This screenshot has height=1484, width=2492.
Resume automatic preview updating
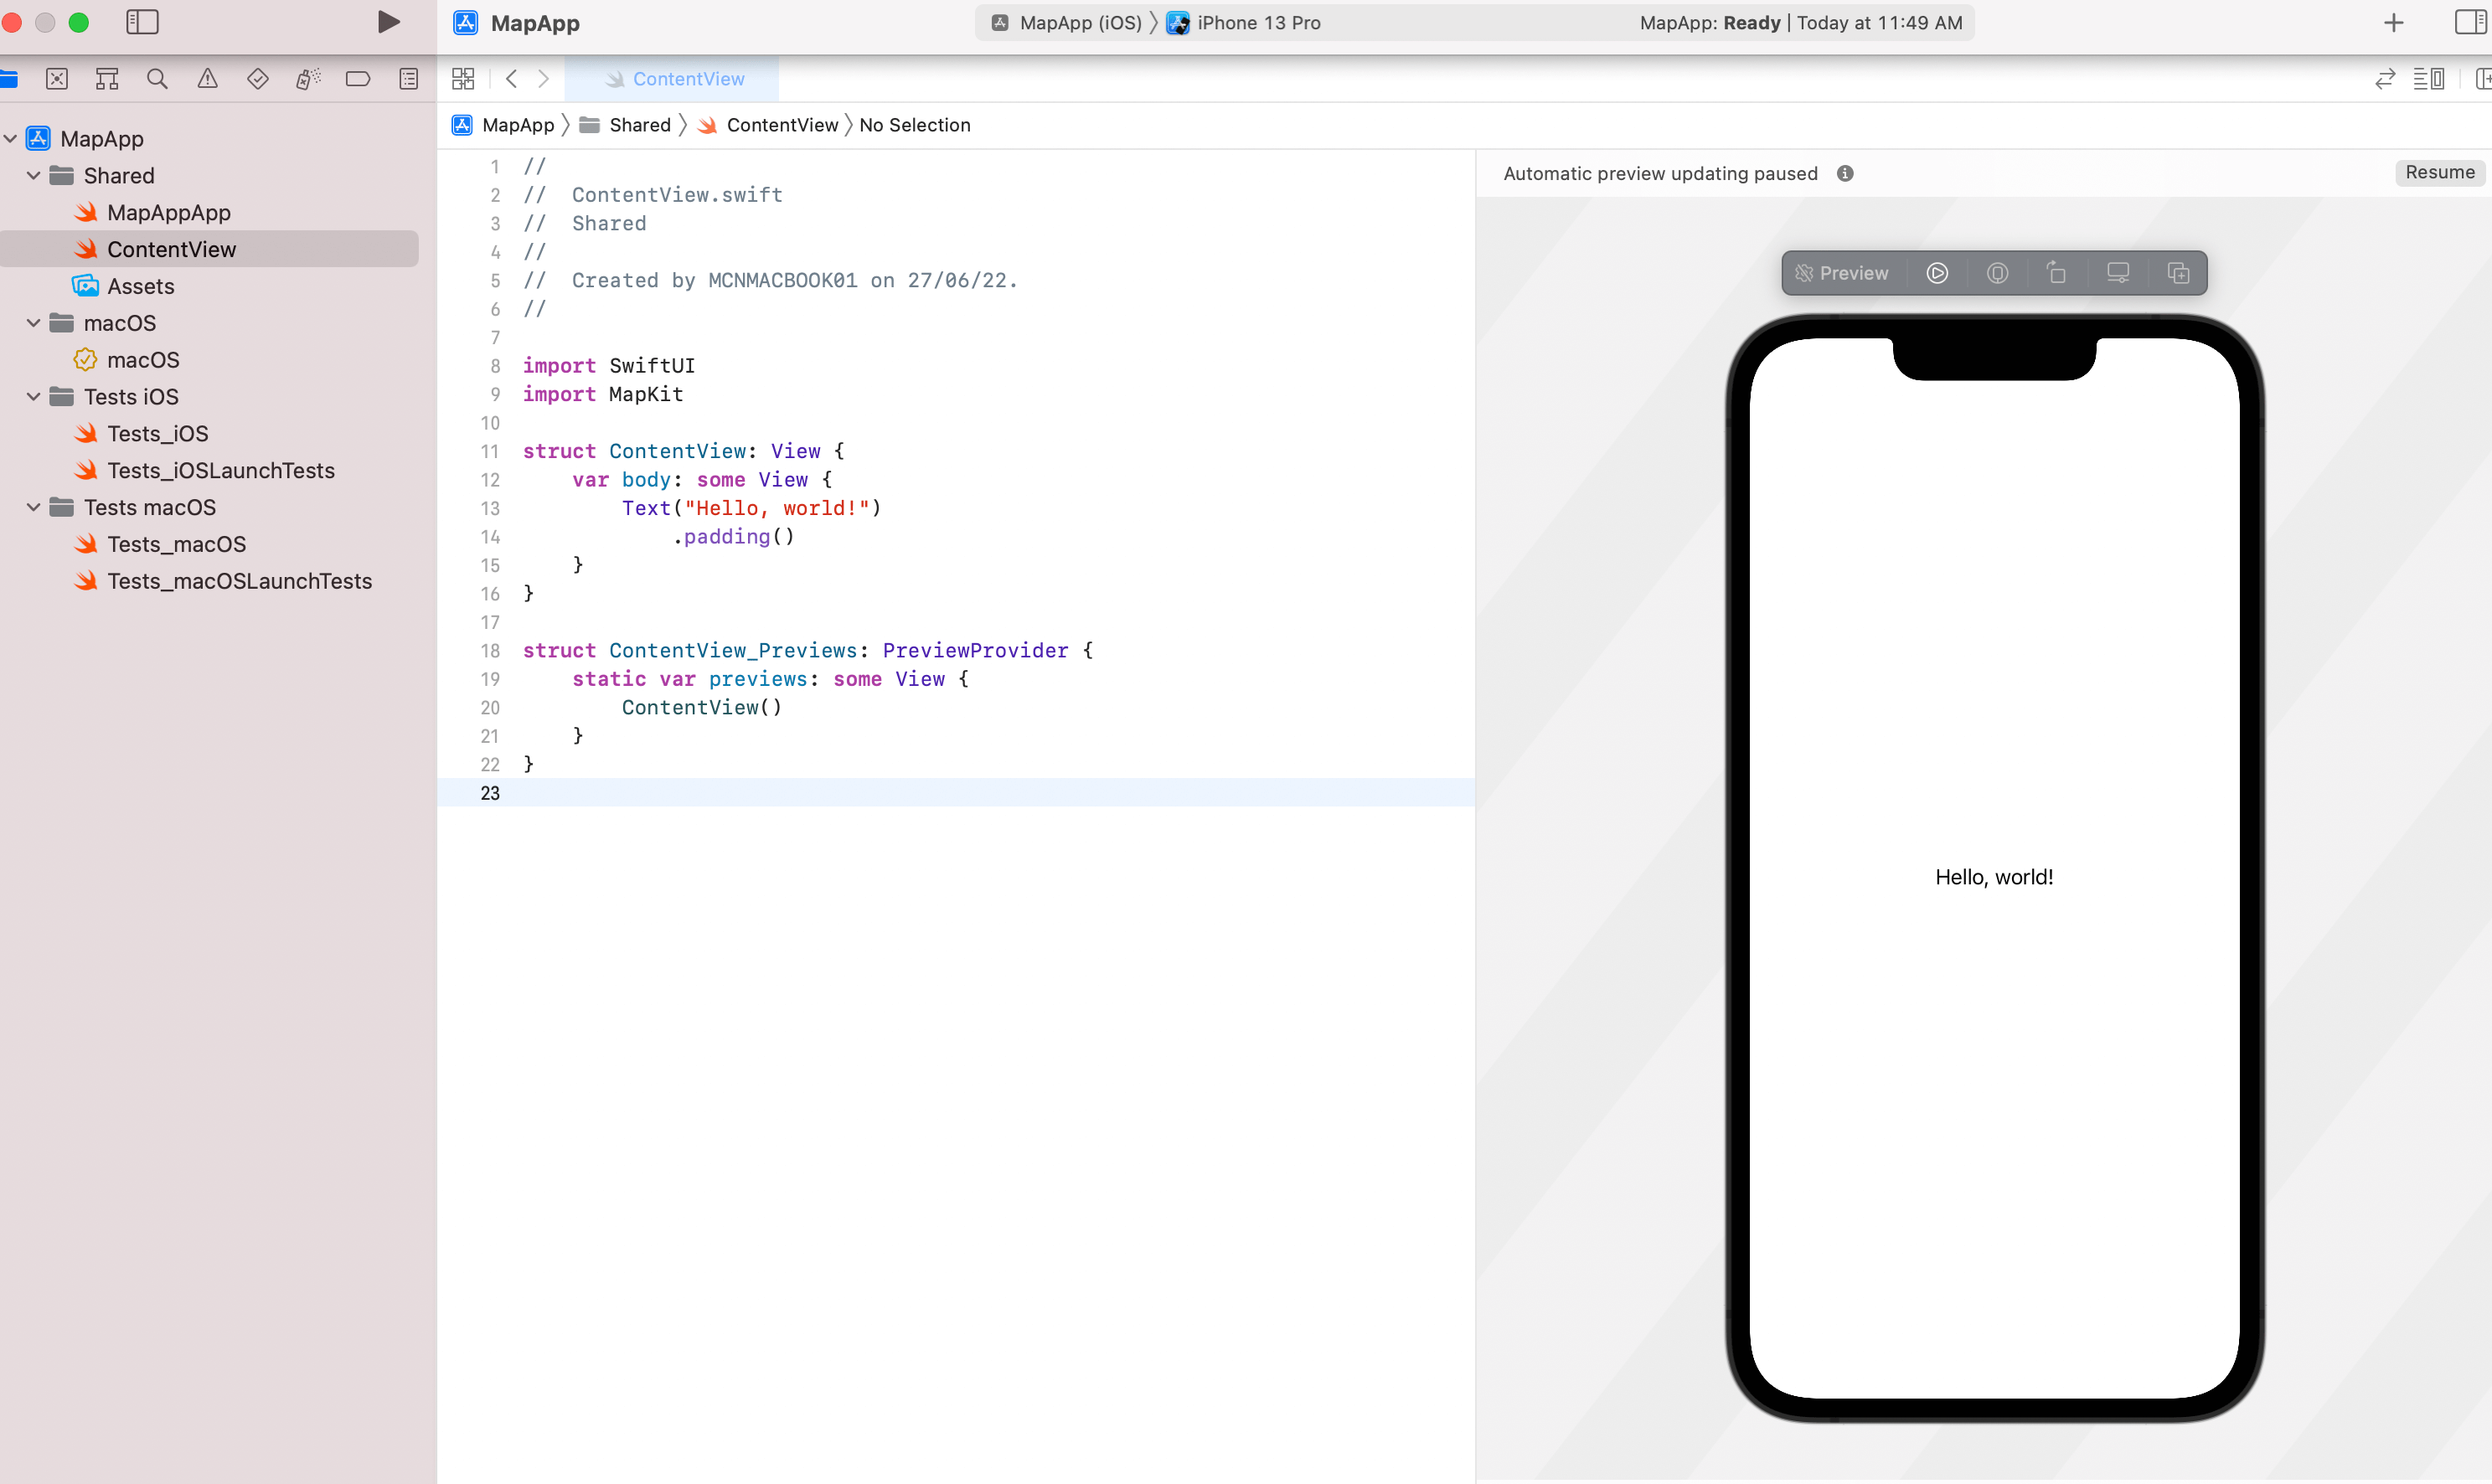pyautogui.click(x=2439, y=173)
